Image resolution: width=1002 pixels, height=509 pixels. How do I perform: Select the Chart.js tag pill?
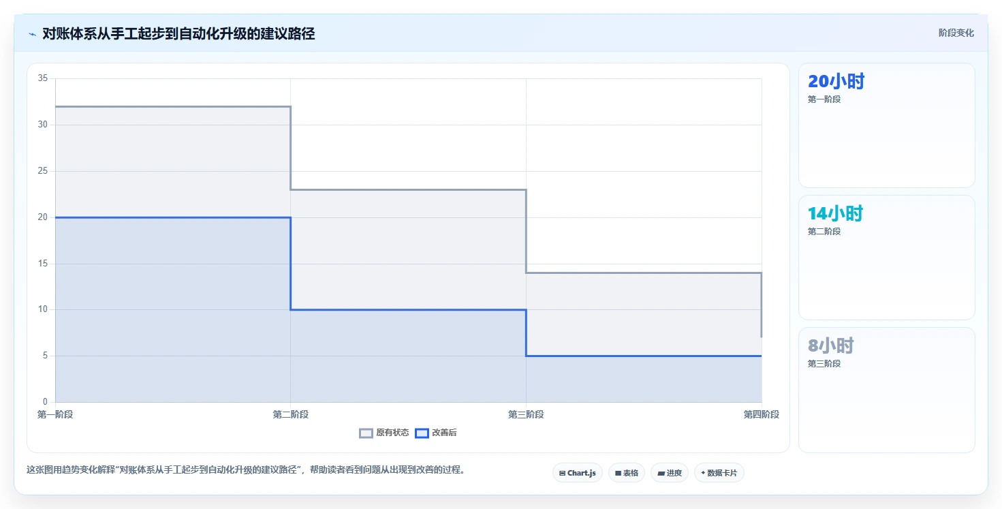click(x=577, y=473)
